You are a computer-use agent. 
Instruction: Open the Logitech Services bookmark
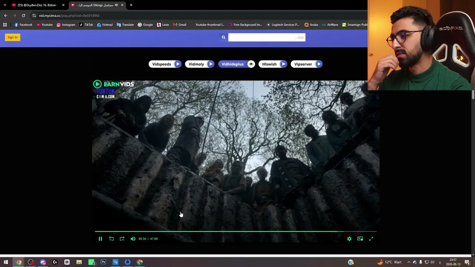pos(283,25)
